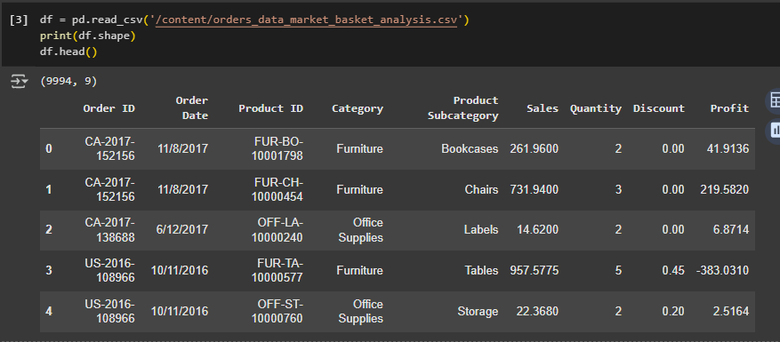Click row index 2
The image size is (780, 342).
coord(48,230)
